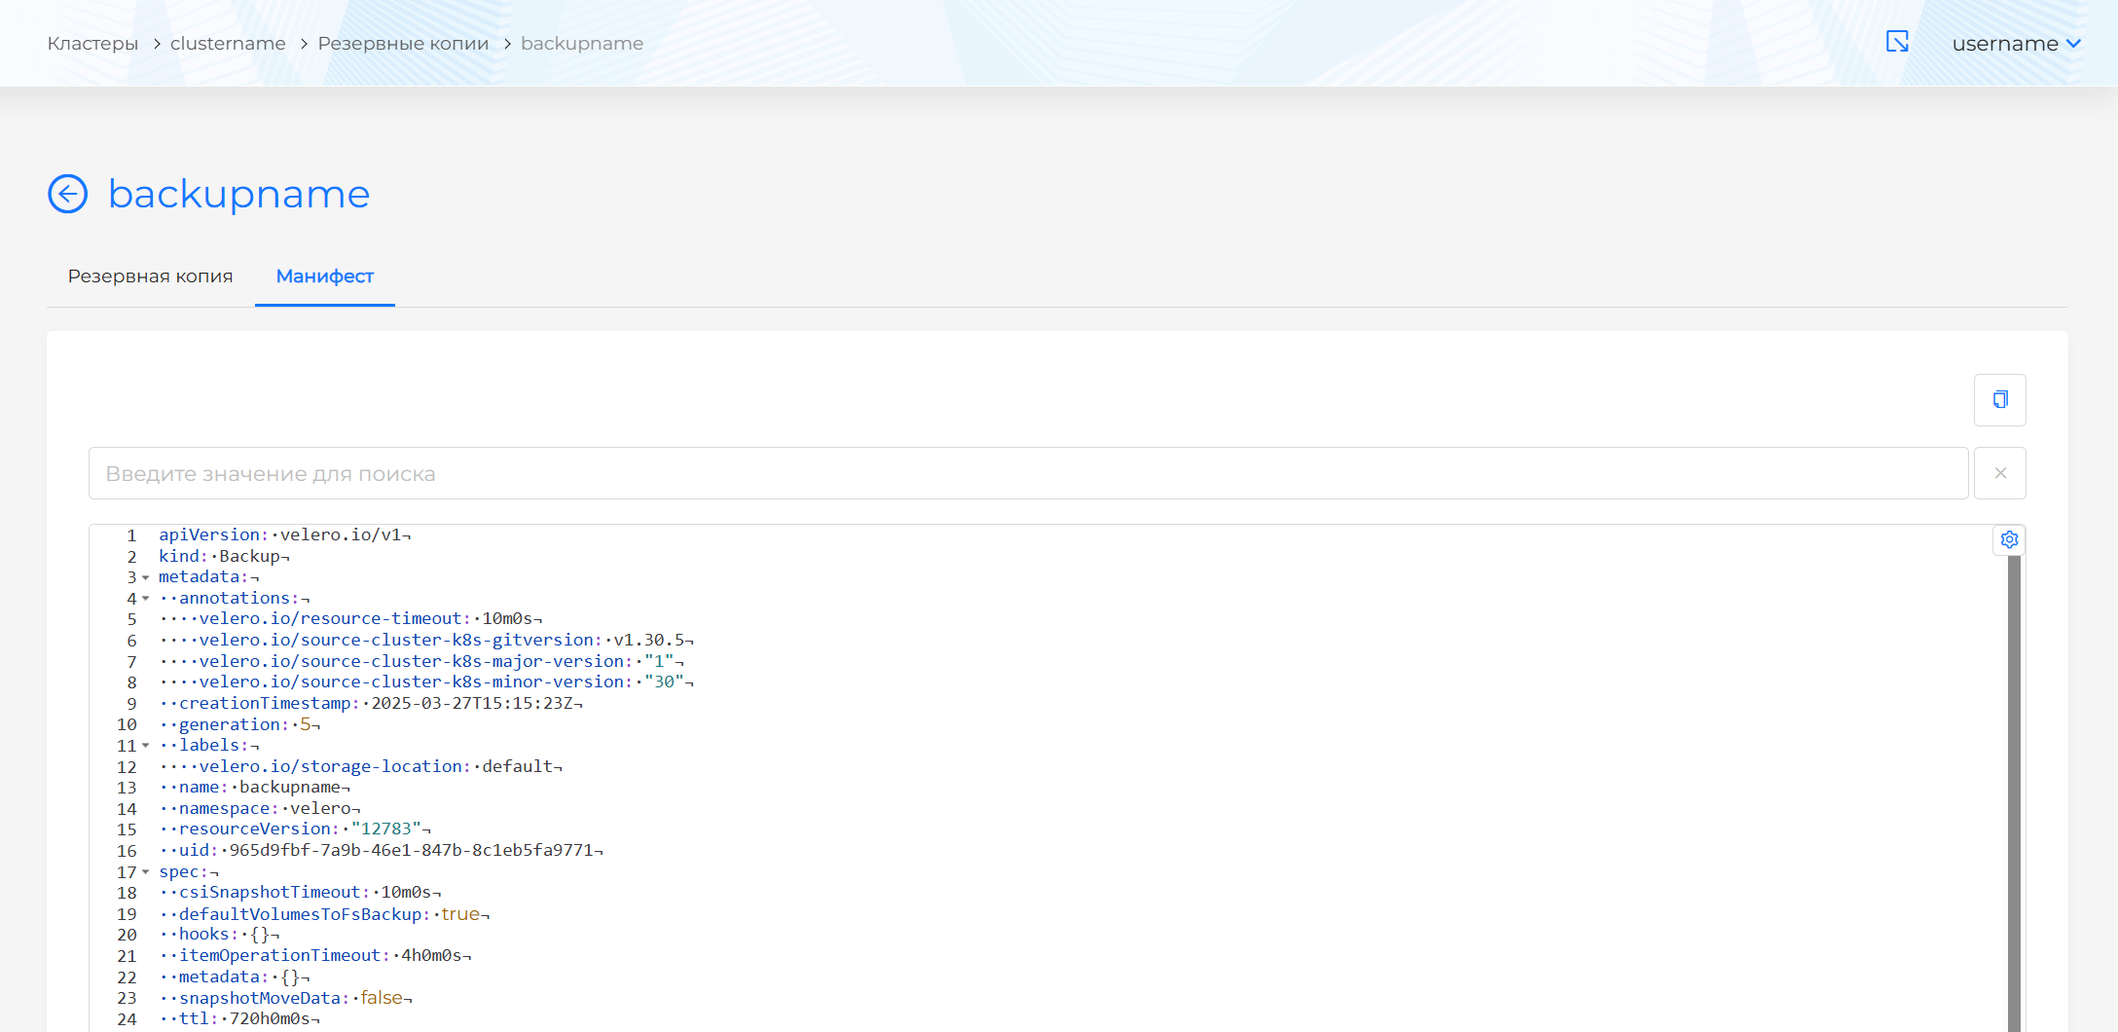This screenshot has width=2118, height=1032.
Task: Click the back arrow icon beside backupname
Action: tap(67, 194)
